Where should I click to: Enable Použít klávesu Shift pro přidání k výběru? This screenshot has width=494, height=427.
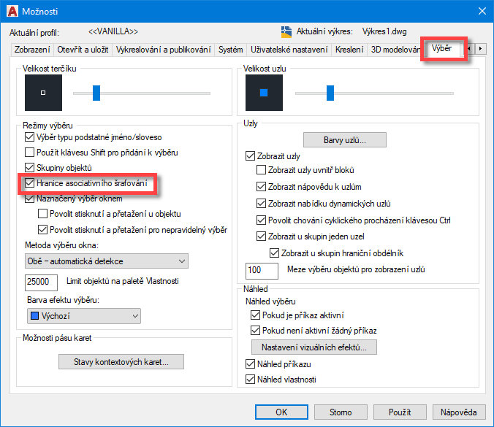(30, 153)
